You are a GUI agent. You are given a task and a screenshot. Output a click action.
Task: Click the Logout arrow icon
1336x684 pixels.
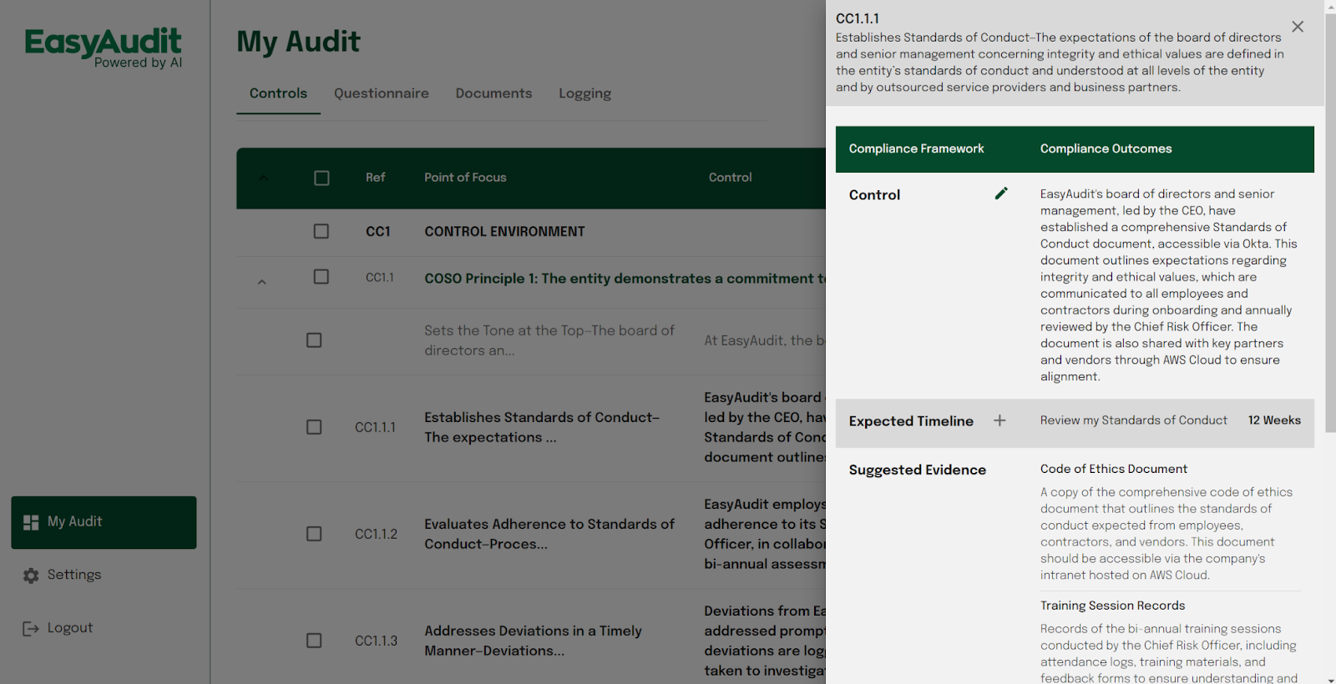tap(31, 629)
